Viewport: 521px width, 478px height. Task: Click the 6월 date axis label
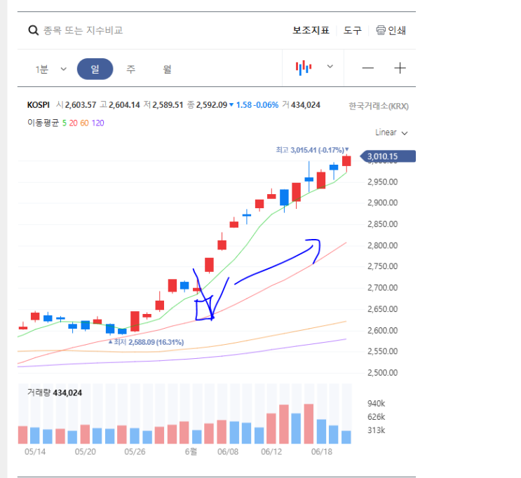pos(191,452)
